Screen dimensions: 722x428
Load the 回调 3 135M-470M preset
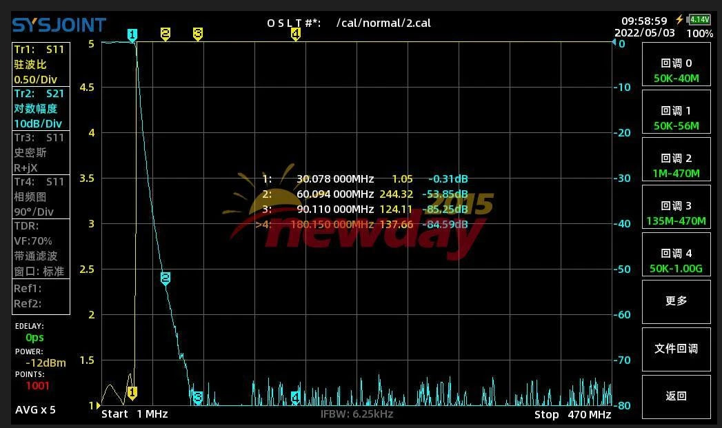click(x=676, y=207)
